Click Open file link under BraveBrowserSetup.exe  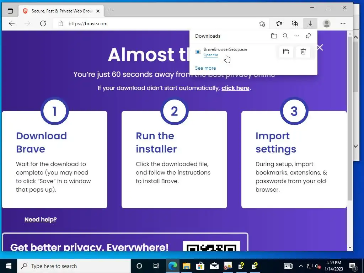pos(211,55)
